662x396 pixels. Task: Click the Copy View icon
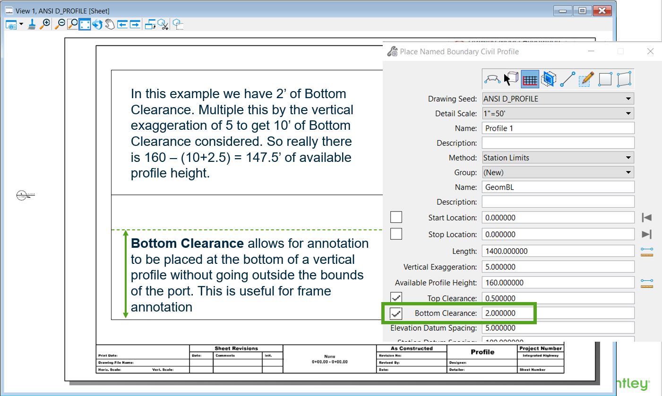tap(150, 25)
